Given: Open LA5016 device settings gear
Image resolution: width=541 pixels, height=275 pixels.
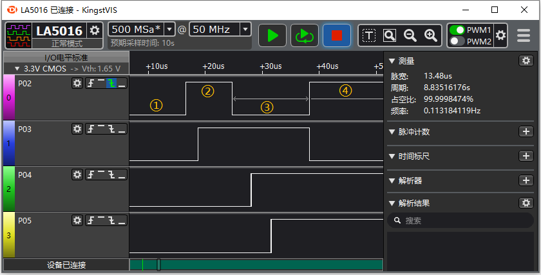Looking at the screenshot, I should (95, 30).
